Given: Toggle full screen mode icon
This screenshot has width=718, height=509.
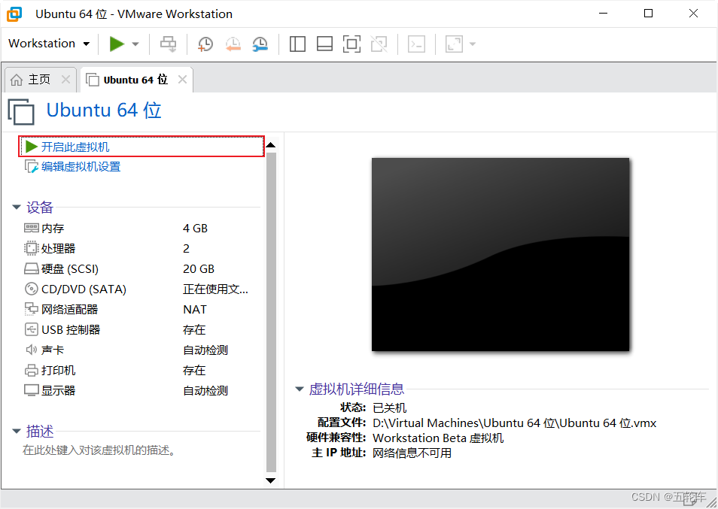Looking at the screenshot, I should coord(351,44).
